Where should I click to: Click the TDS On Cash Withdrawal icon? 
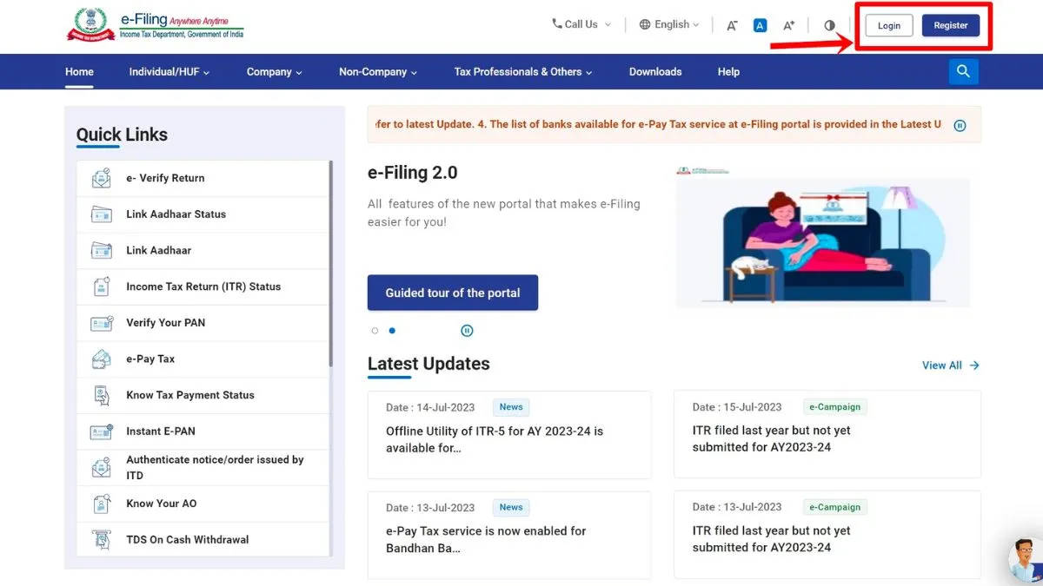[x=102, y=540]
